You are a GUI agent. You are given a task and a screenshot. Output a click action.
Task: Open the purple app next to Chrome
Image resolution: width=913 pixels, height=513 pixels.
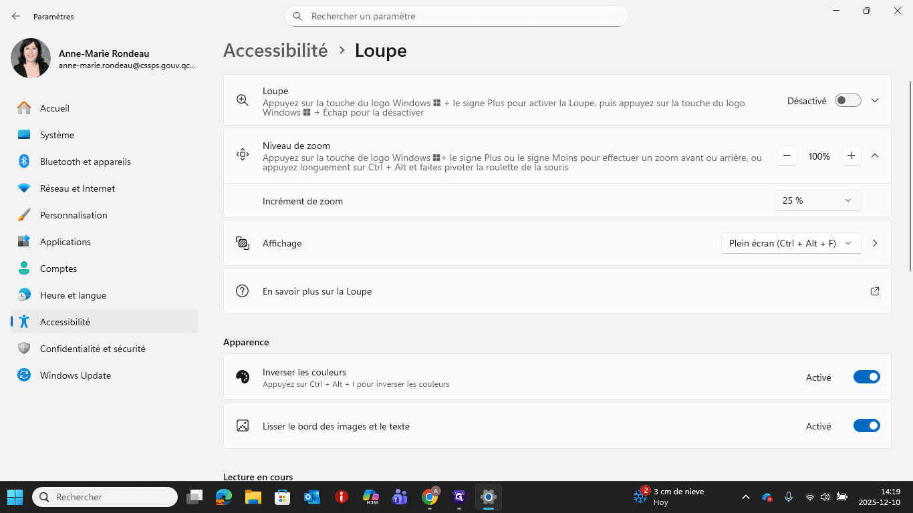[x=459, y=497]
